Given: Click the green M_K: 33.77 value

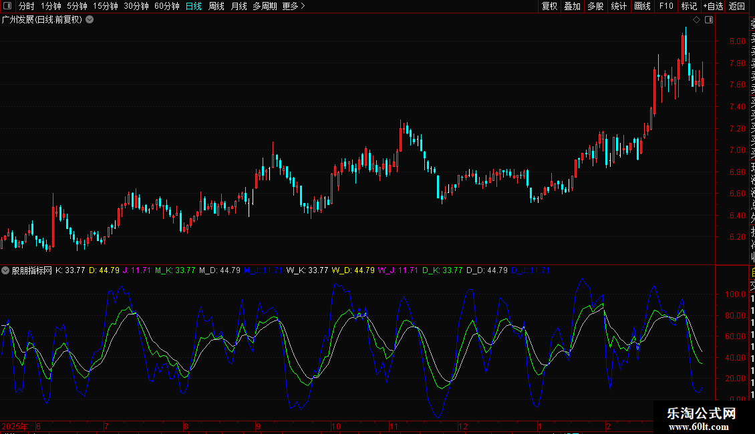Looking at the screenshot, I should 175,270.
